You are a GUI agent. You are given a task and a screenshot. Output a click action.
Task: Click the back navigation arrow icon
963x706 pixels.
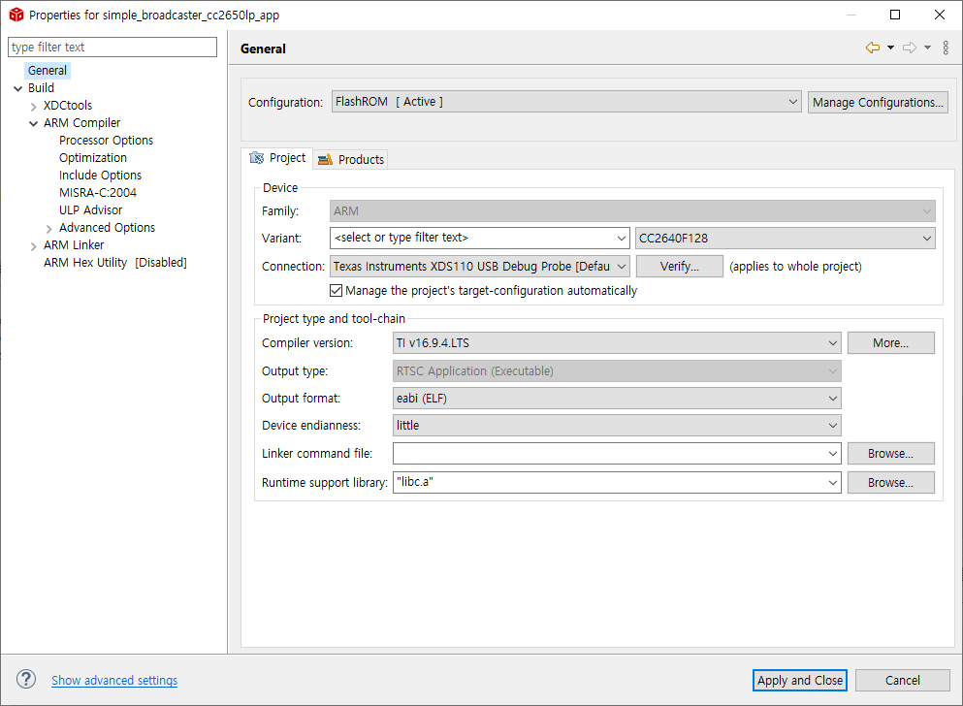872,48
